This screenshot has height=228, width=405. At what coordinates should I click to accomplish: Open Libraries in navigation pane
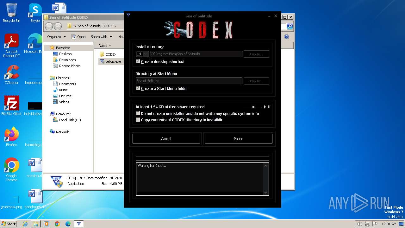[x=62, y=78]
